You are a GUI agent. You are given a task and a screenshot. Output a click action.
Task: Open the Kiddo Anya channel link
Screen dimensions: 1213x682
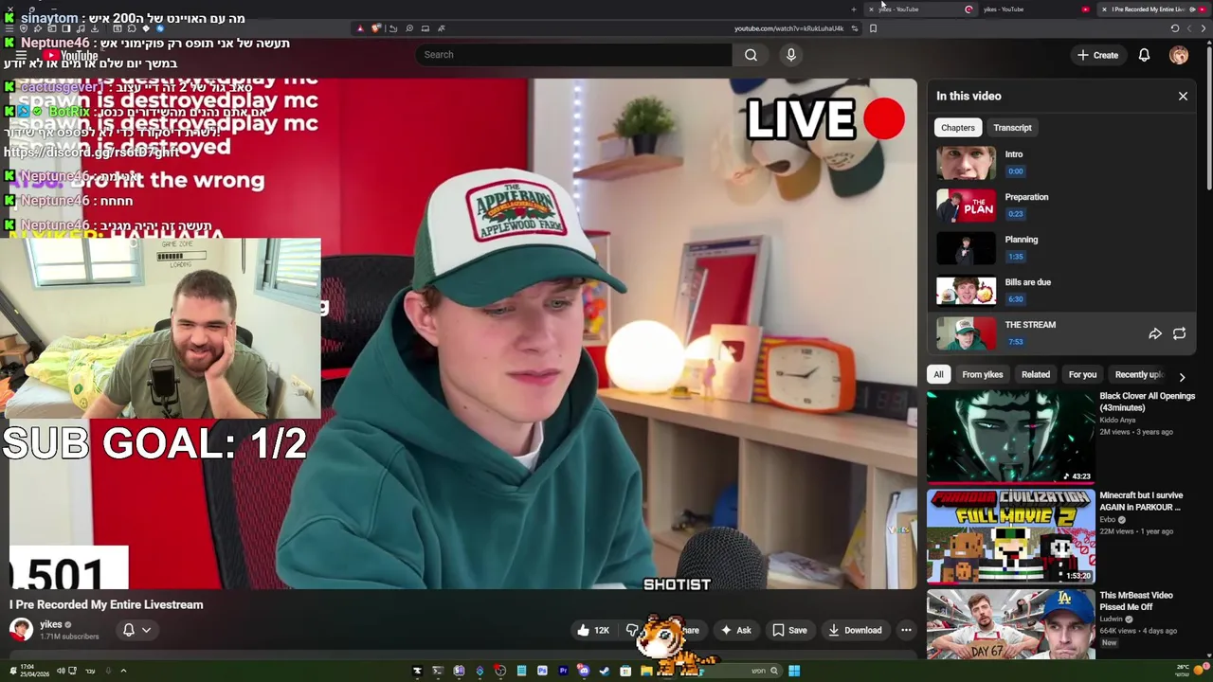1117,420
